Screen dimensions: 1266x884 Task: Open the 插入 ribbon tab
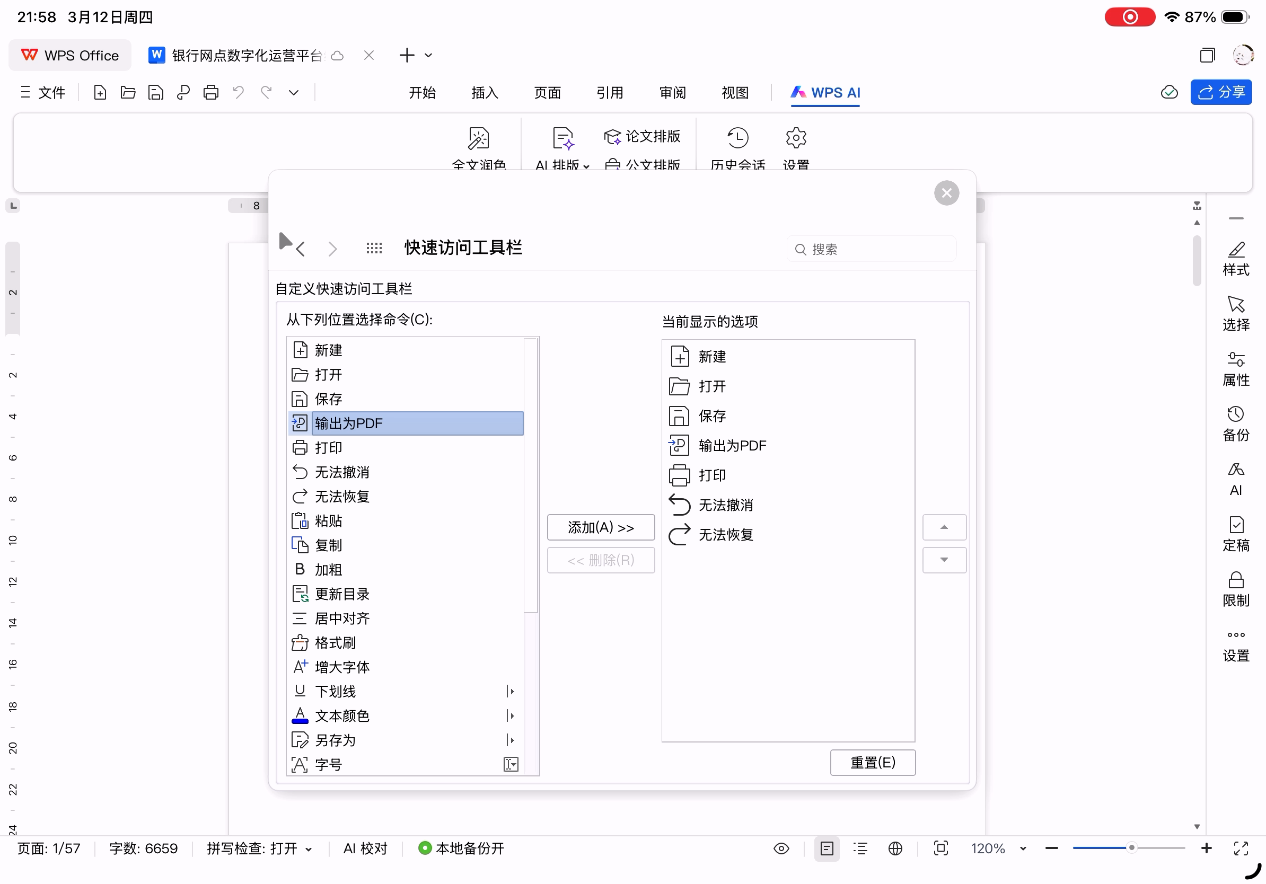pyautogui.click(x=484, y=93)
